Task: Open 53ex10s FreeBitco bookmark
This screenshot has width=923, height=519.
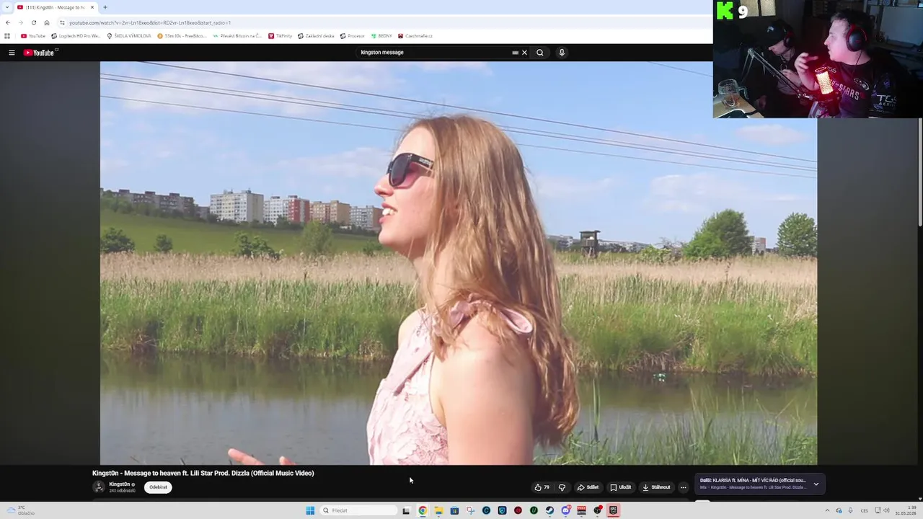Action: 182,35
